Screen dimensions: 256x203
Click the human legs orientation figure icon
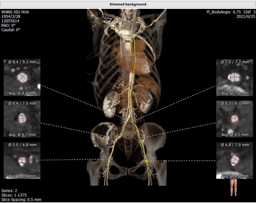point(234,187)
